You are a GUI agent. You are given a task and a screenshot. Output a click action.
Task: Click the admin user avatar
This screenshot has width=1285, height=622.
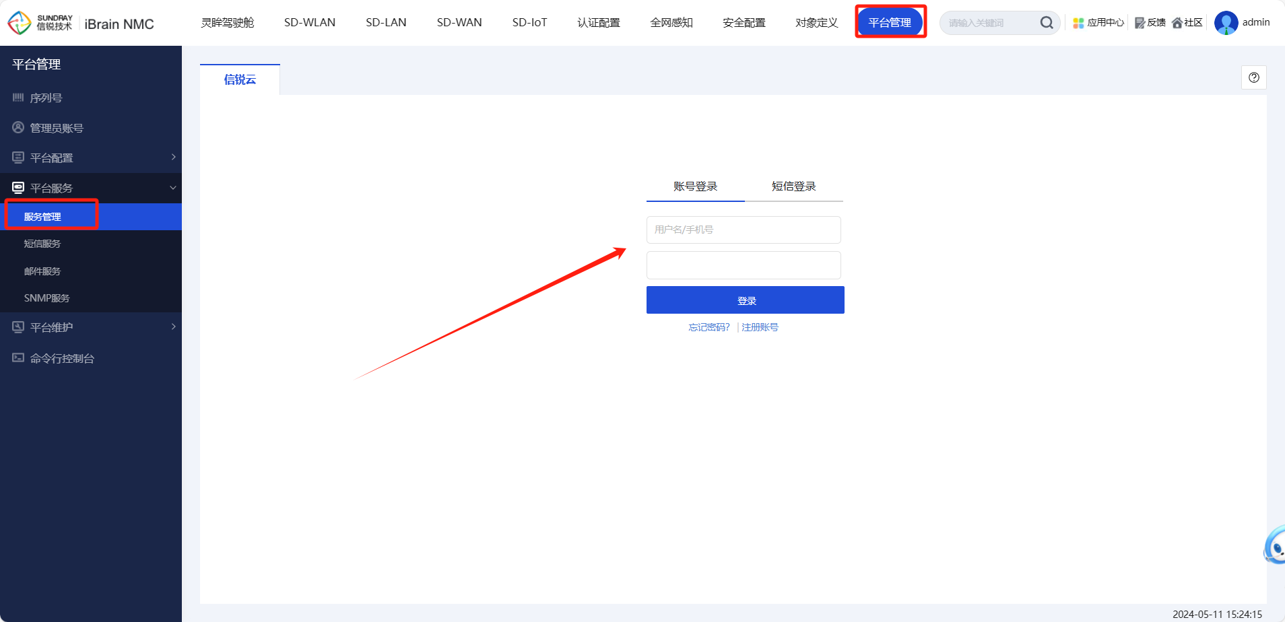click(x=1226, y=23)
